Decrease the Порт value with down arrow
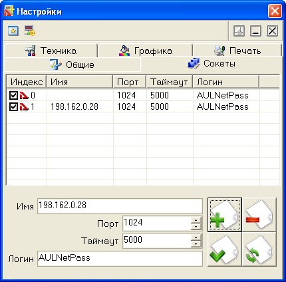 [196, 227]
